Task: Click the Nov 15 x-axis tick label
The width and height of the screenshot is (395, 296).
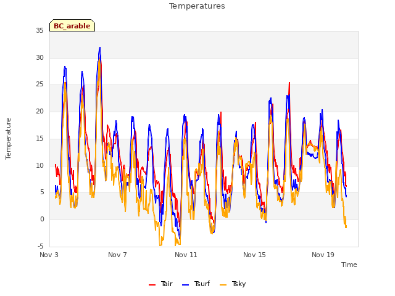Action: pos(254,255)
